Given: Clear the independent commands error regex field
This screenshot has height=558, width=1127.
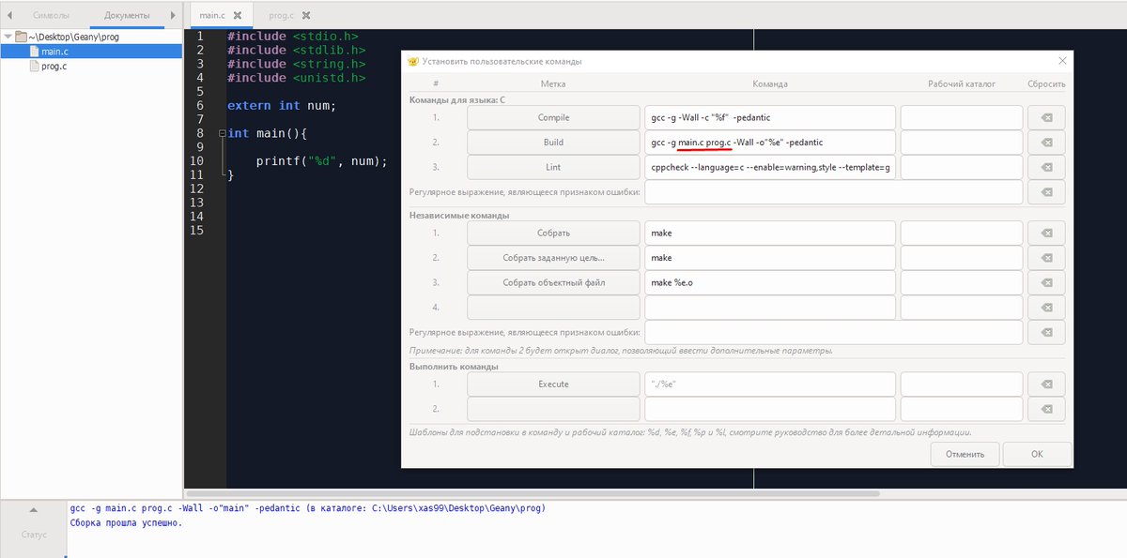Looking at the screenshot, I should [x=1046, y=332].
